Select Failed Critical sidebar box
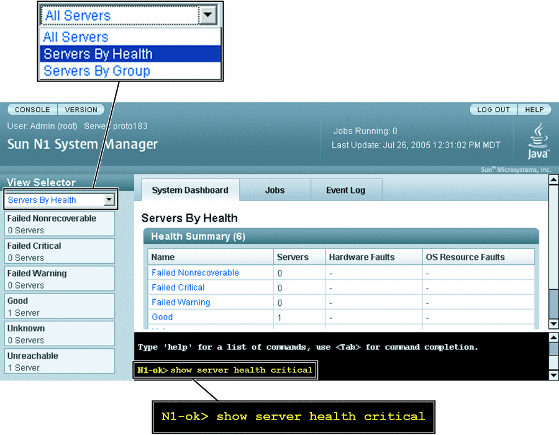559x435 pixels. 60,251
